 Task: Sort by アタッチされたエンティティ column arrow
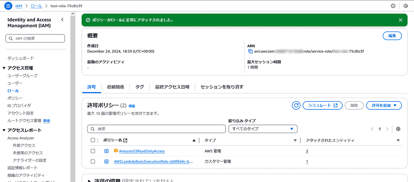(x=398, y=140)
